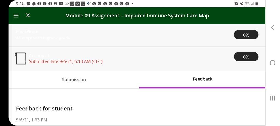Tap the Attempt 1 0% grade badge
This screenshot has width=280, height=126.
(246, 57)
